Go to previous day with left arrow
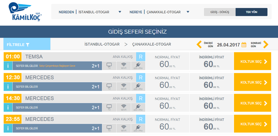The image size is (278, 136). (199, 45)
